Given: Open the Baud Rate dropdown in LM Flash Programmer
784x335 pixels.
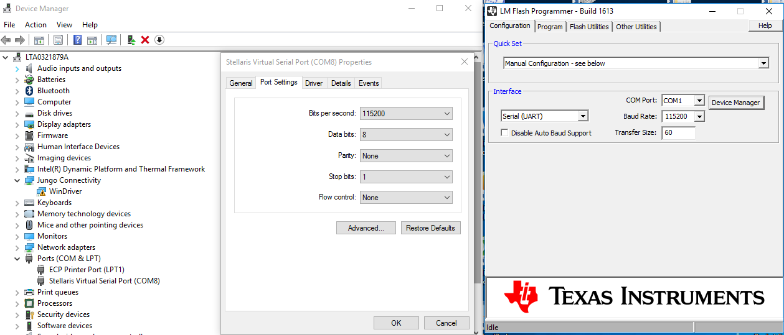Looking at the screenshot, I should pyautogui.click(x=683, y=116).
